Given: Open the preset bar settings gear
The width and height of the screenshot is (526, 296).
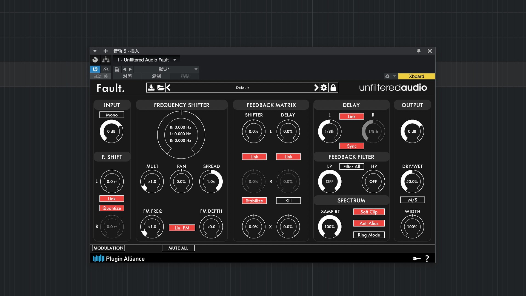Looking at the screenshot, I should [324, 88].
